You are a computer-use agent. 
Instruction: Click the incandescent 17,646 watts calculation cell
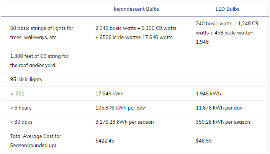[x=136, y=33]
